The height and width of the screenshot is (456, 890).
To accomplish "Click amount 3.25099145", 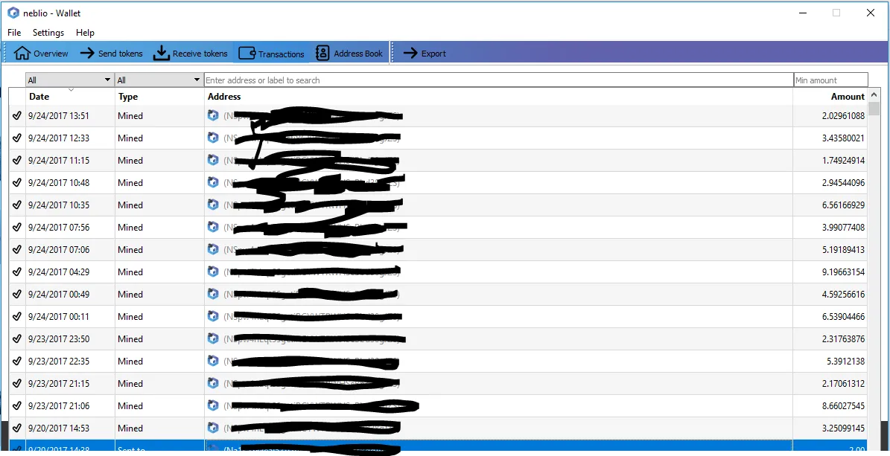I will click(x=844, y=428).
